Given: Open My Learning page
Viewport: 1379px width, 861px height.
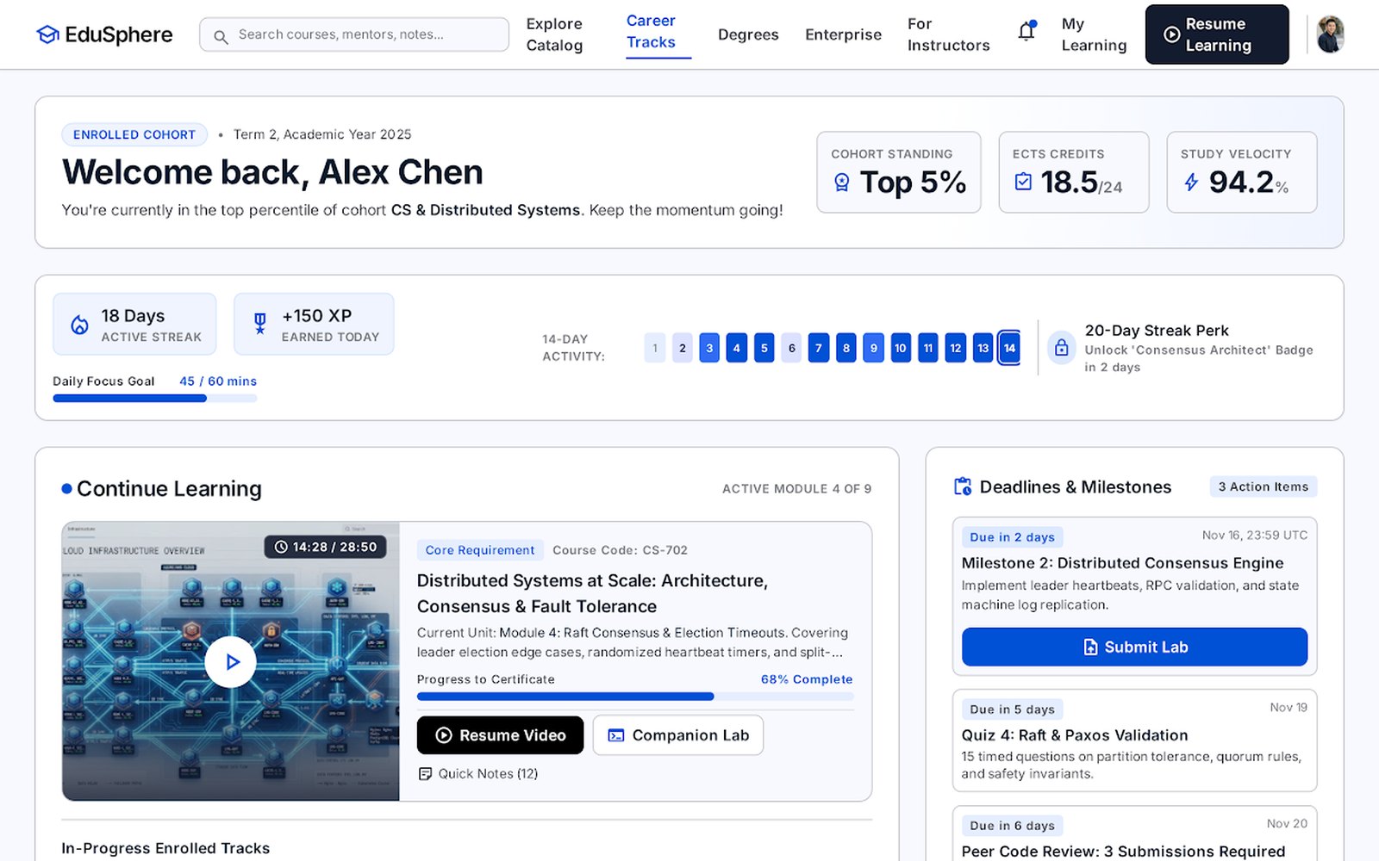Looking at the screenshot, I should (x=1094, y=34).
